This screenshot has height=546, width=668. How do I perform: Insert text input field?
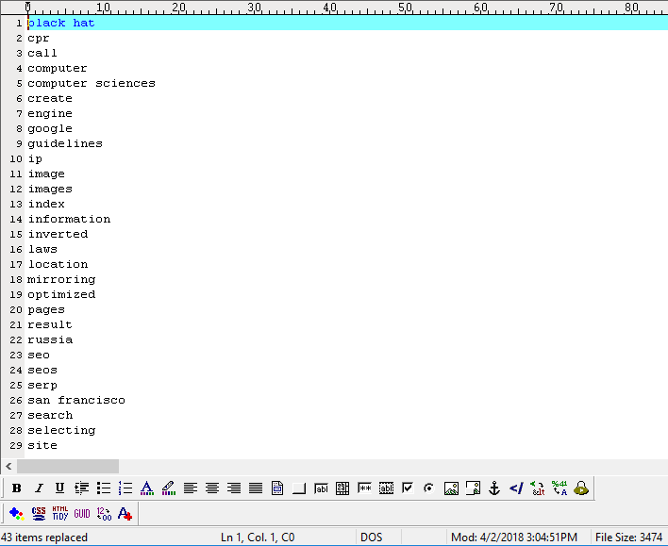pos(321,488)
